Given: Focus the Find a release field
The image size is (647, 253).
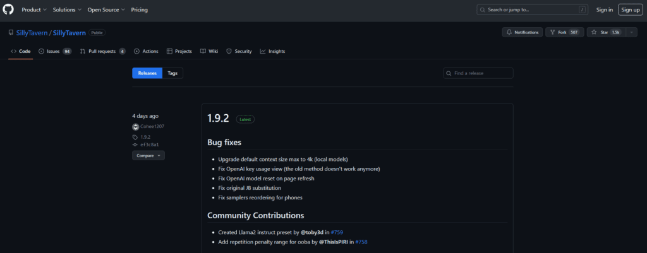Looking at the screenshot, I should [478, 73].
